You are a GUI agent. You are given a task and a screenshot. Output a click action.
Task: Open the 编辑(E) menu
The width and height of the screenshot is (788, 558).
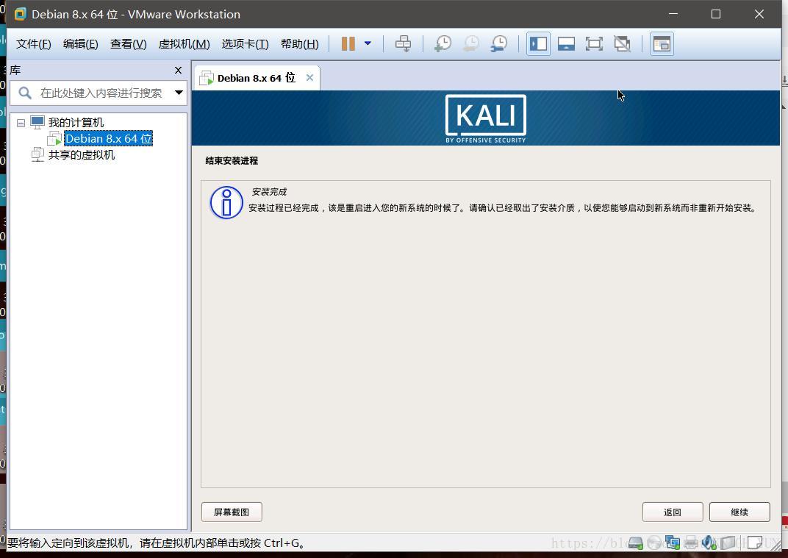tap(80, 44)
